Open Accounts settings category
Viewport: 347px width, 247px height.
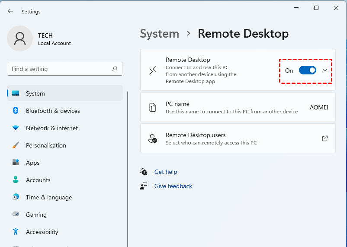(65, 180)
